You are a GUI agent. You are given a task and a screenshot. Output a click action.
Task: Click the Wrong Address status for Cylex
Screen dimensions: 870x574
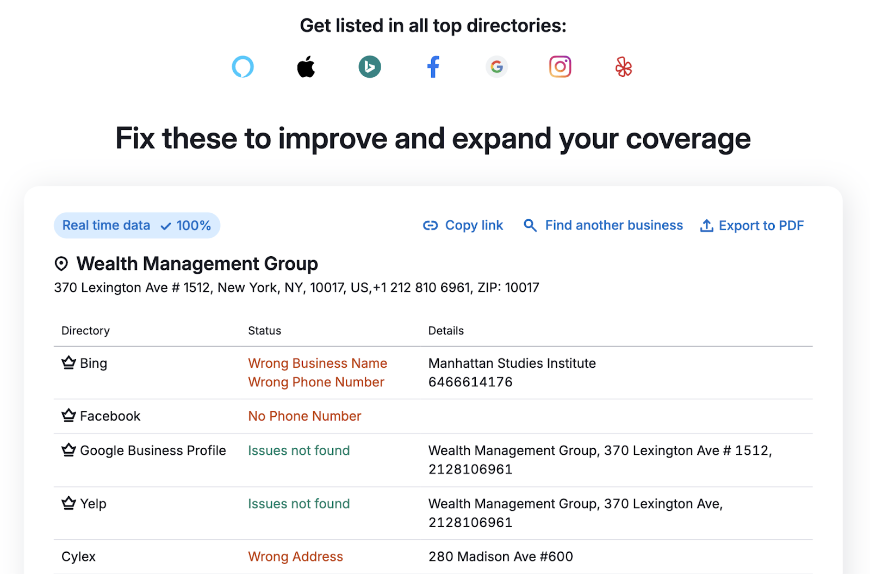(295, 557)
